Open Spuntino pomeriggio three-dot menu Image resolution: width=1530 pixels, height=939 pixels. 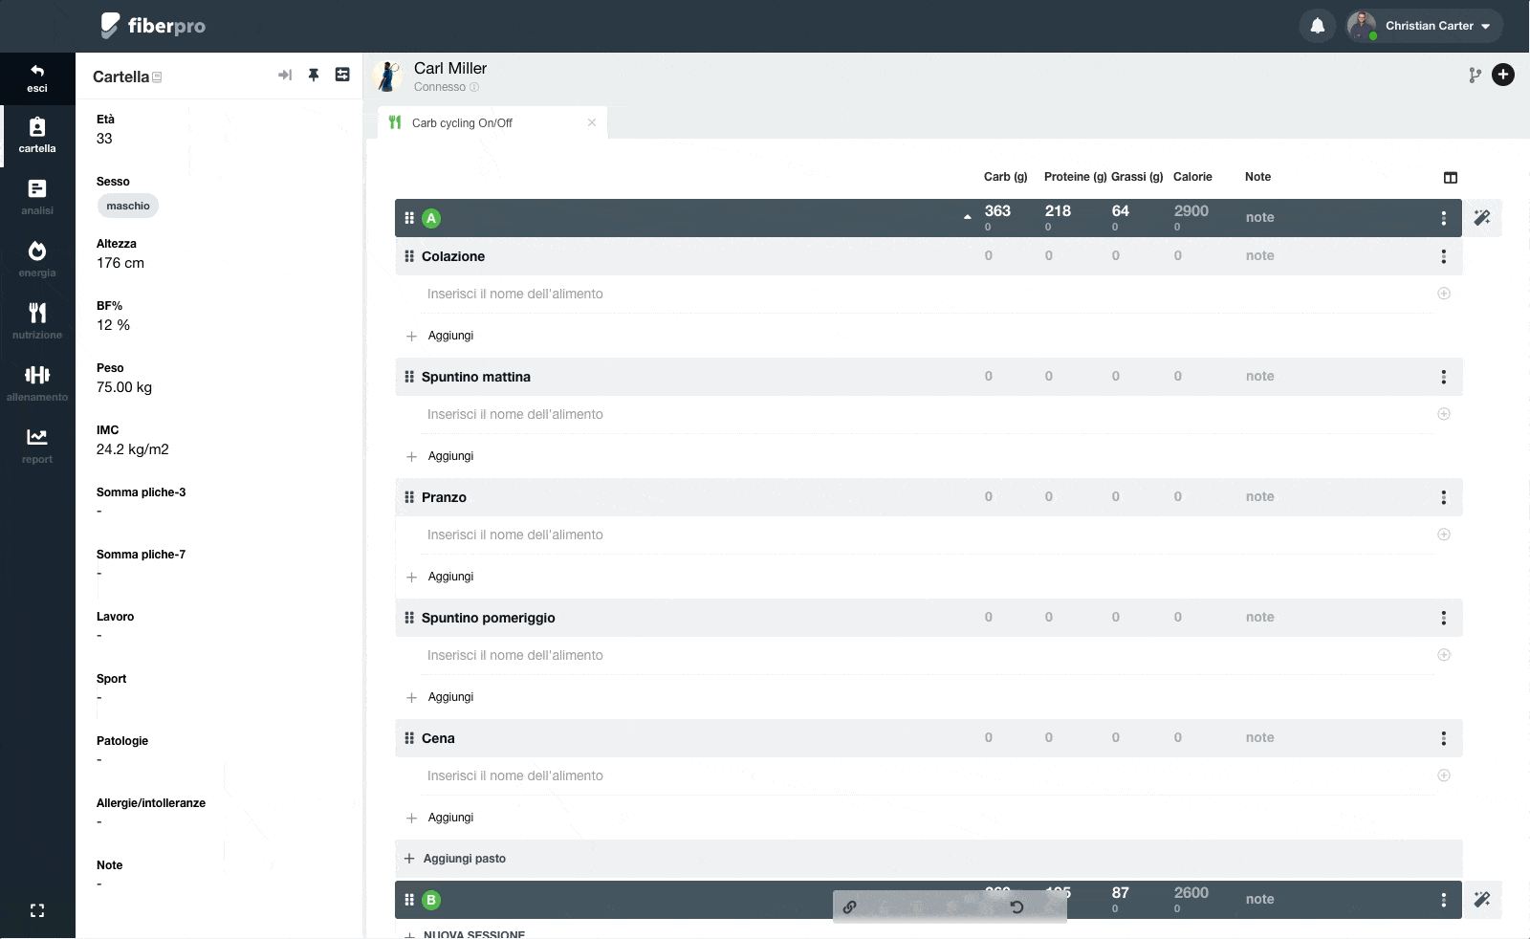1444,618
